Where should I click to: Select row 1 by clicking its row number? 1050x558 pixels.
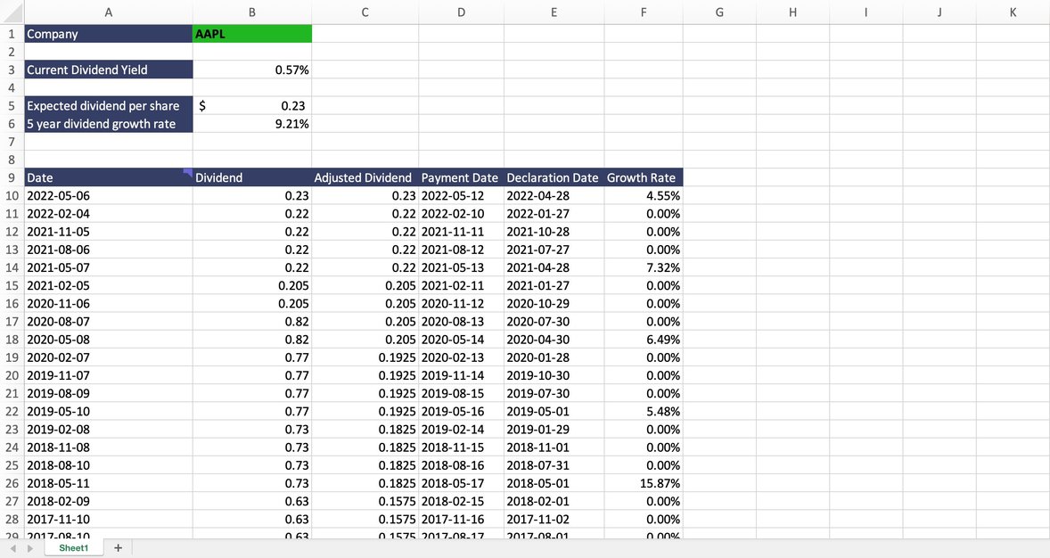12,33
